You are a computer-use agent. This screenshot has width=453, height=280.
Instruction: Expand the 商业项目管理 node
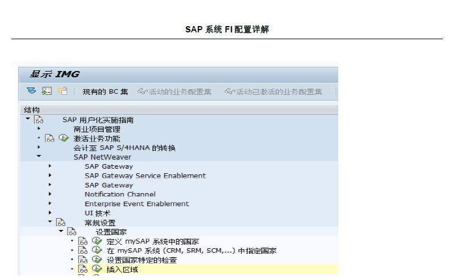click(39, 128)
